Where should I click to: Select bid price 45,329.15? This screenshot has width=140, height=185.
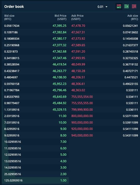click(60, 110)
